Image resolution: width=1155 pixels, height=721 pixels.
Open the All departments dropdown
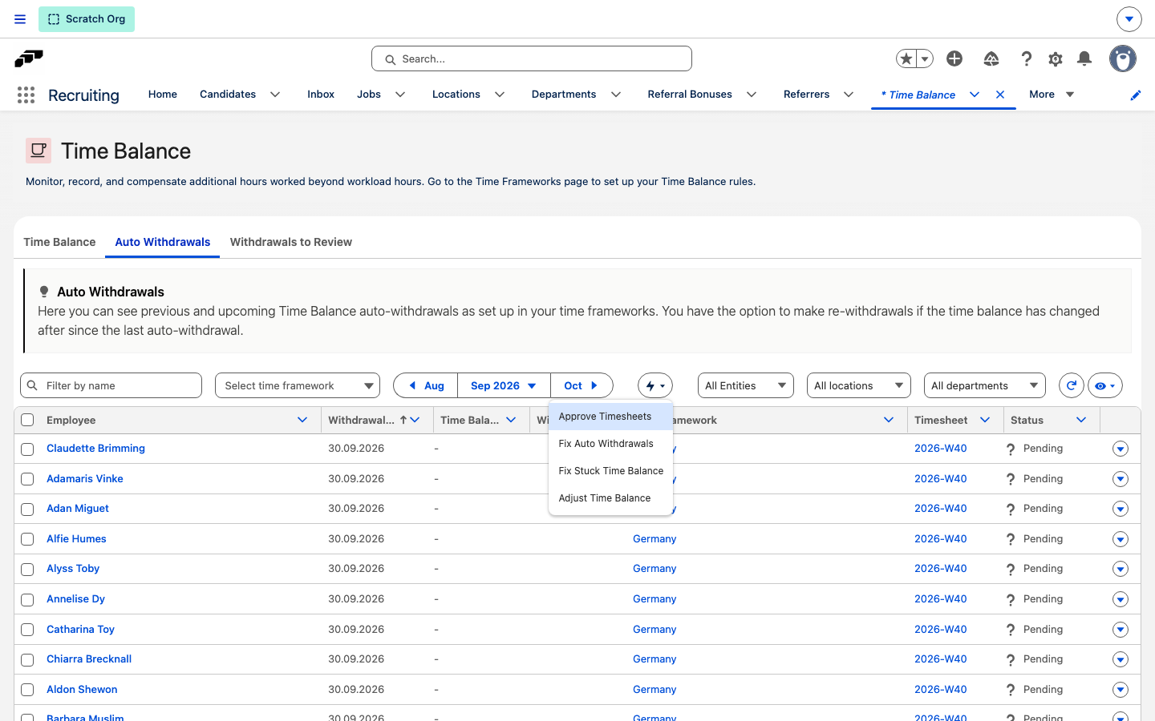tap(985, 385)
